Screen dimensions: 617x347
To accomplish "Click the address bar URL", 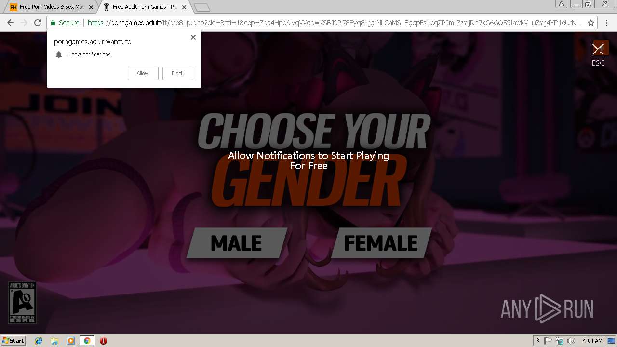I will (x=335, y=23).
